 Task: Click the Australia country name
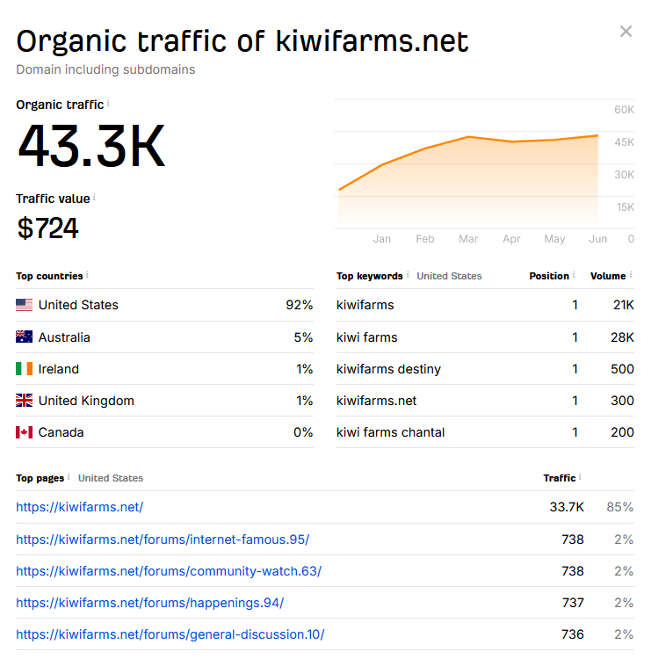64,337
